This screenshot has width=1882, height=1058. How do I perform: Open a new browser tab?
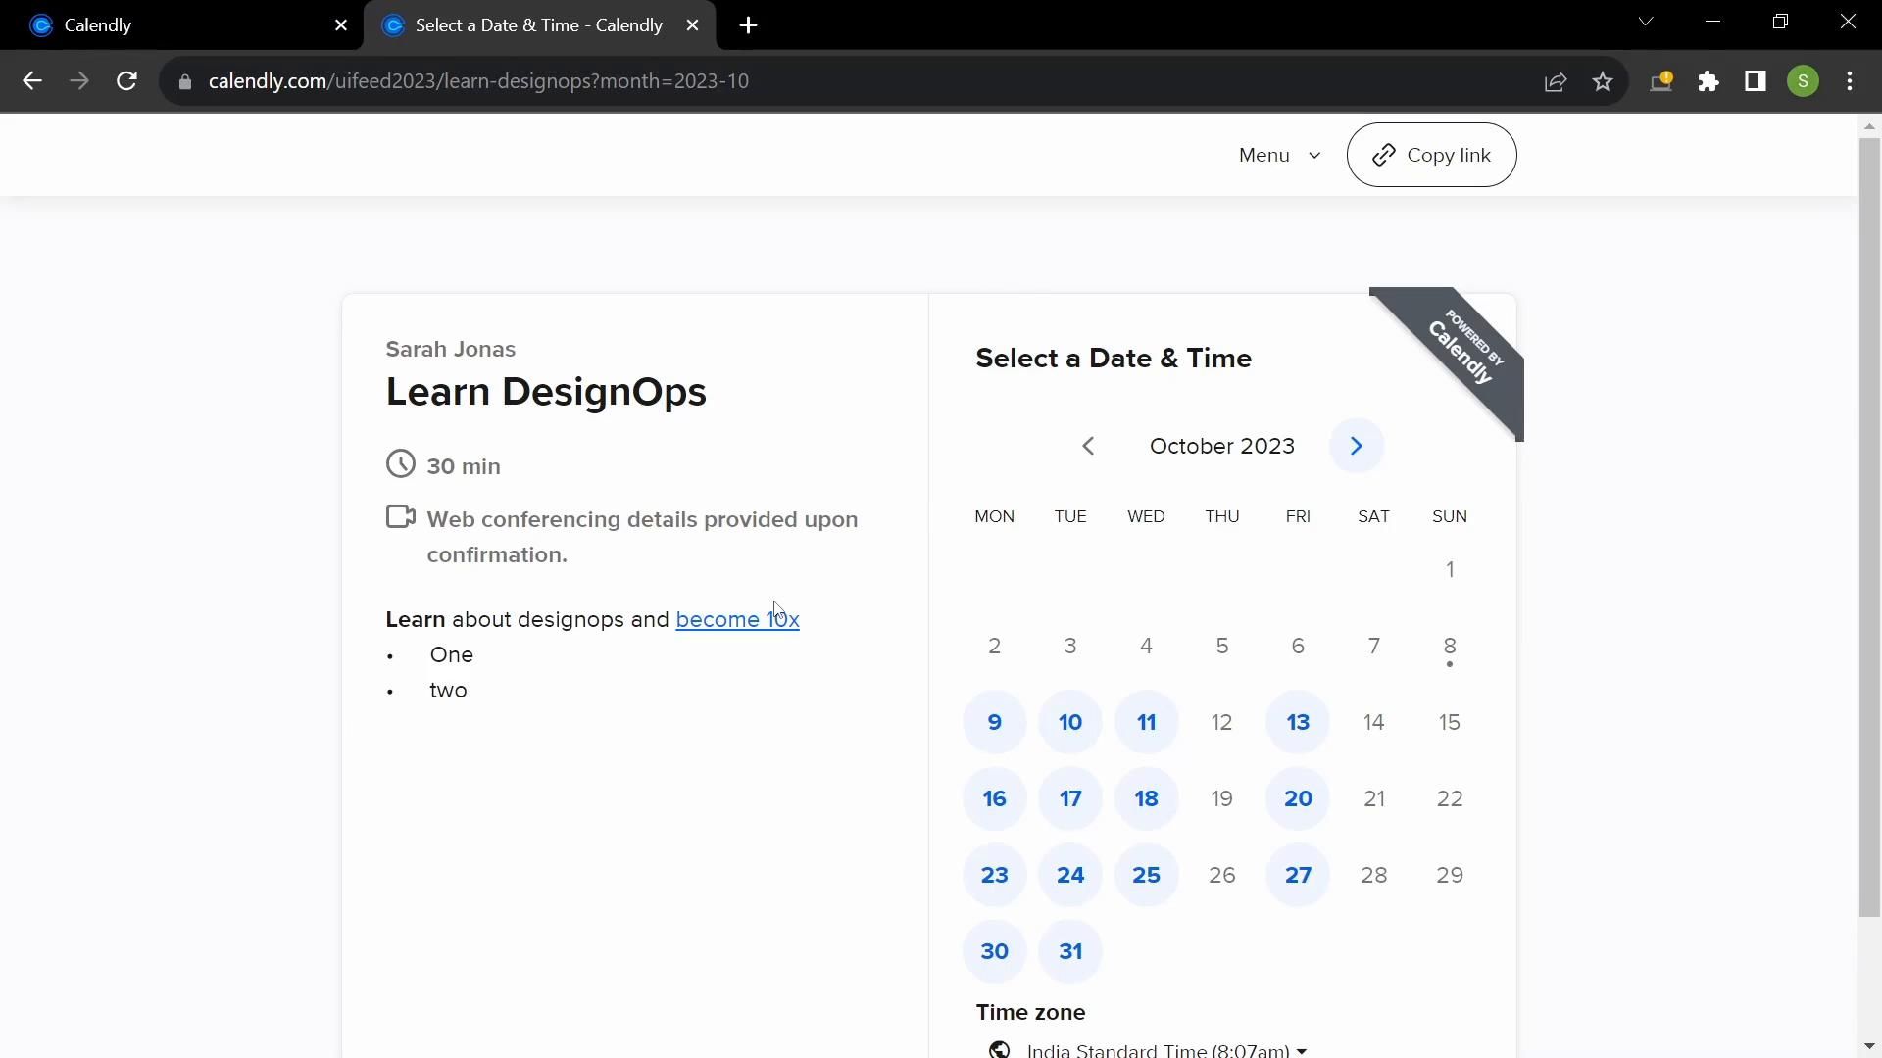click(748, 25)
